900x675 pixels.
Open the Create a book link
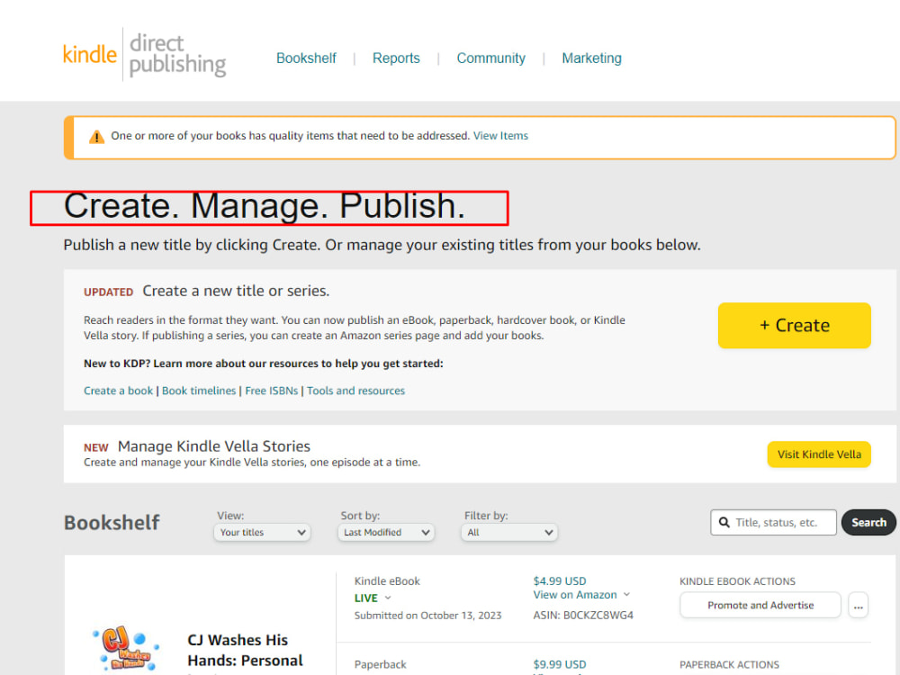[118, 391]
